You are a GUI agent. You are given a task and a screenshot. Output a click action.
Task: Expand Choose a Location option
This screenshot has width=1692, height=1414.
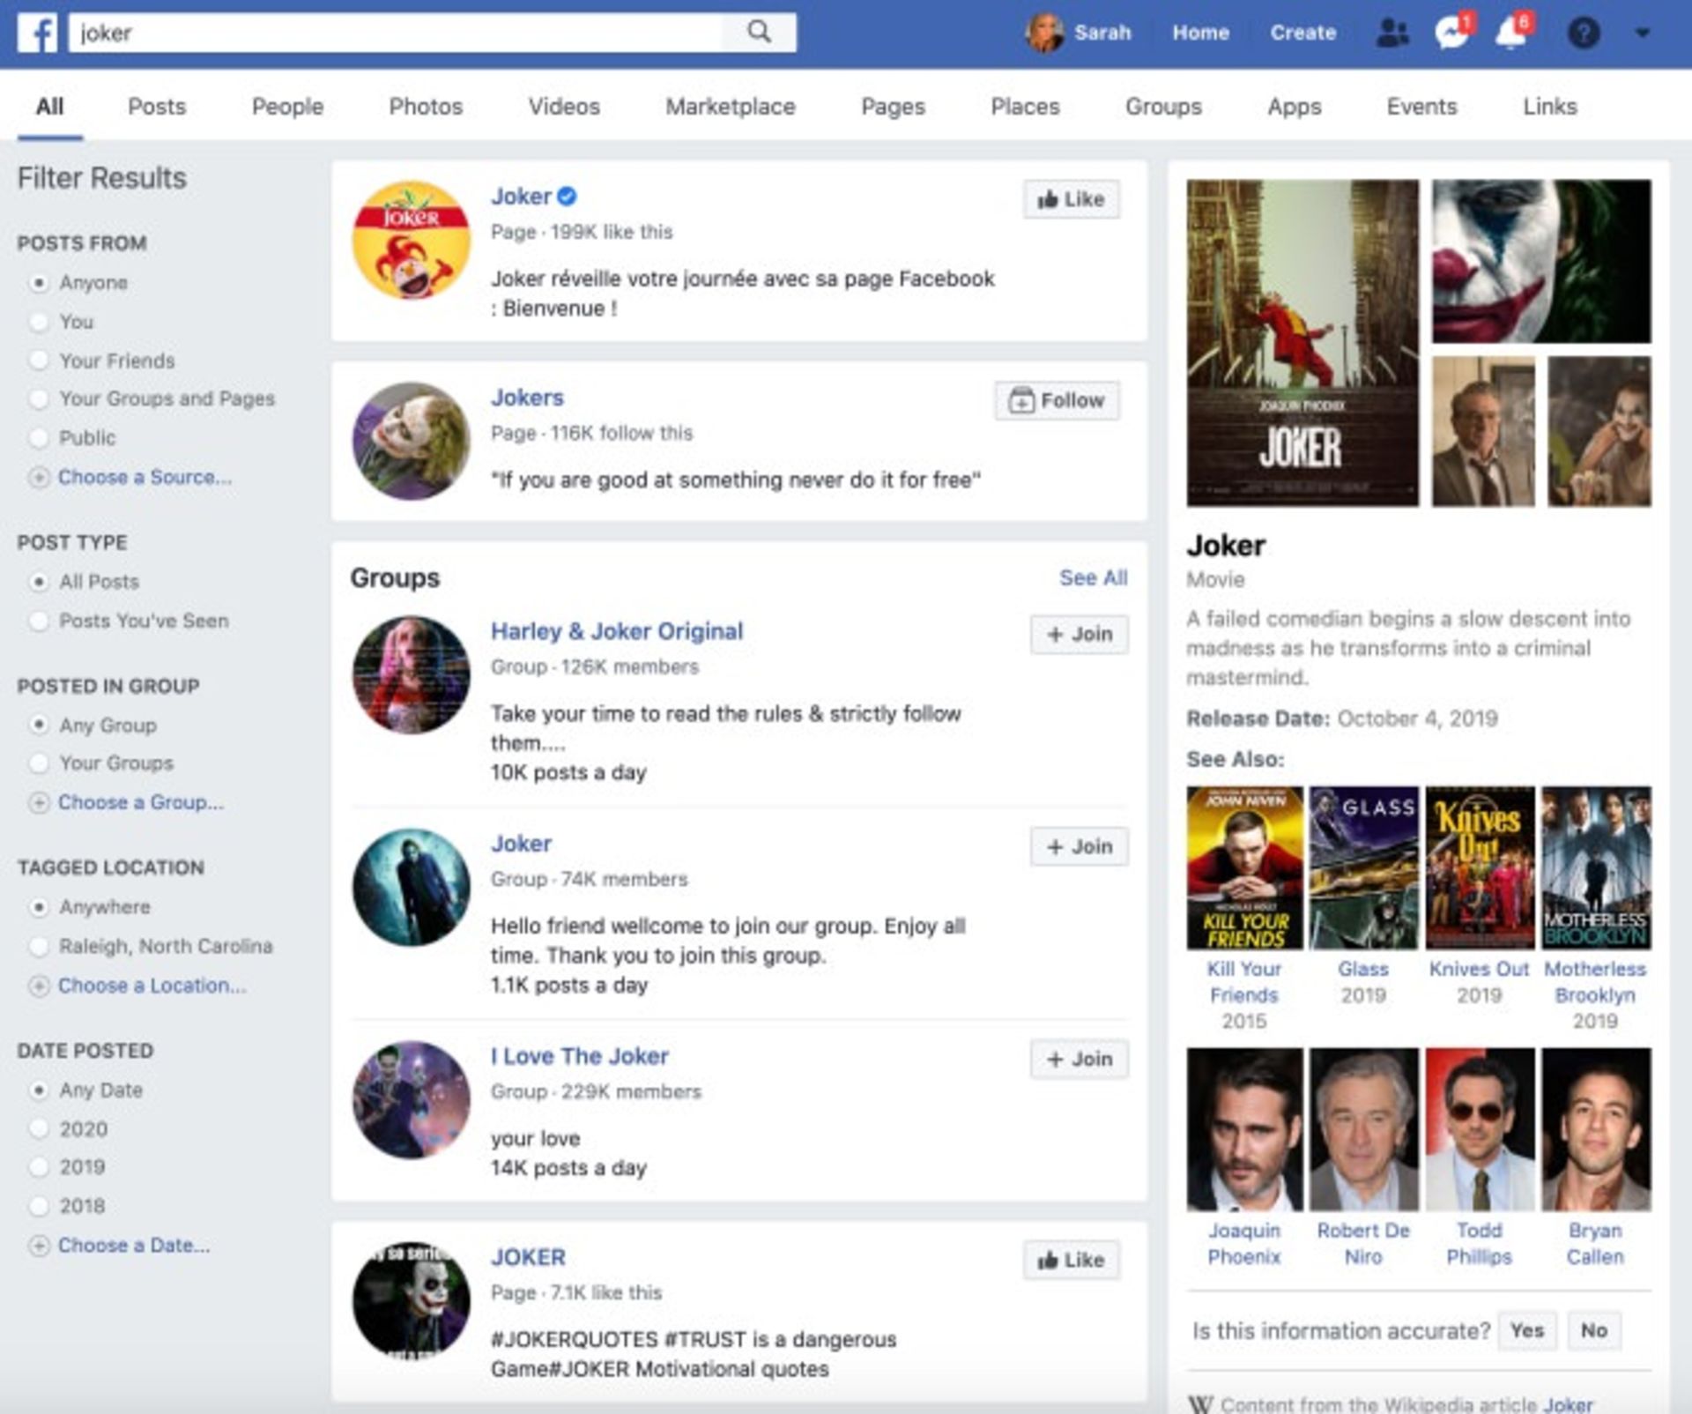pos(152,986)
